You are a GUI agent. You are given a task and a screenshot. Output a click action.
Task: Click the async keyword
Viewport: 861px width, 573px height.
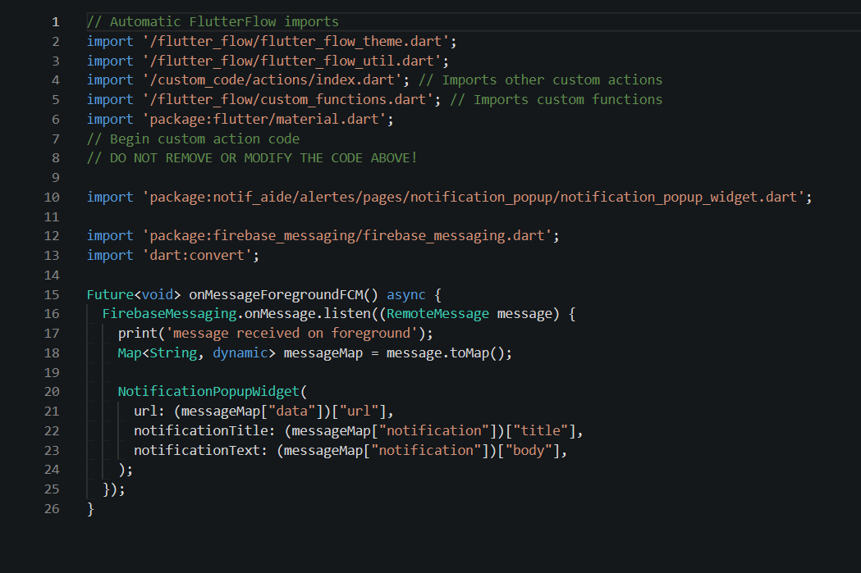tap(406, 294)
